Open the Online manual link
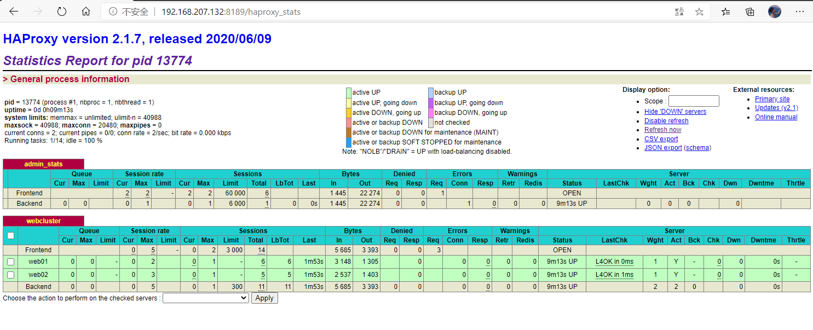 point(776,117)
